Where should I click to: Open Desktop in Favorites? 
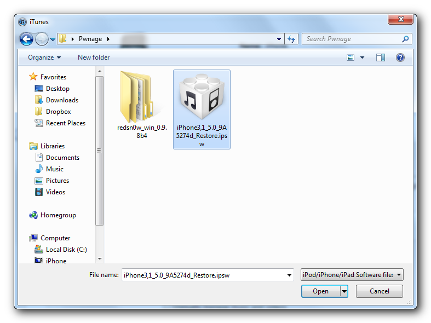tap(52, 89)
